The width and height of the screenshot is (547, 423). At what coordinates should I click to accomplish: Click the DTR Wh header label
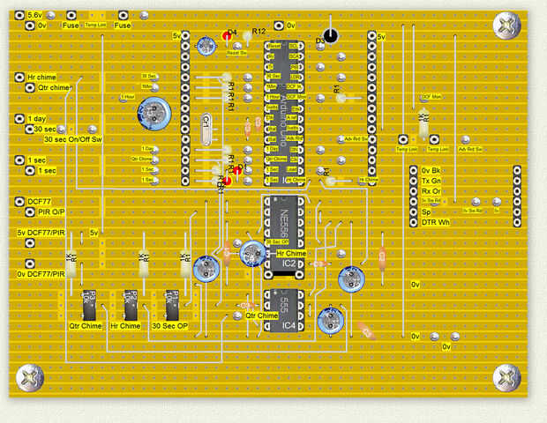[x=435, y=222]
